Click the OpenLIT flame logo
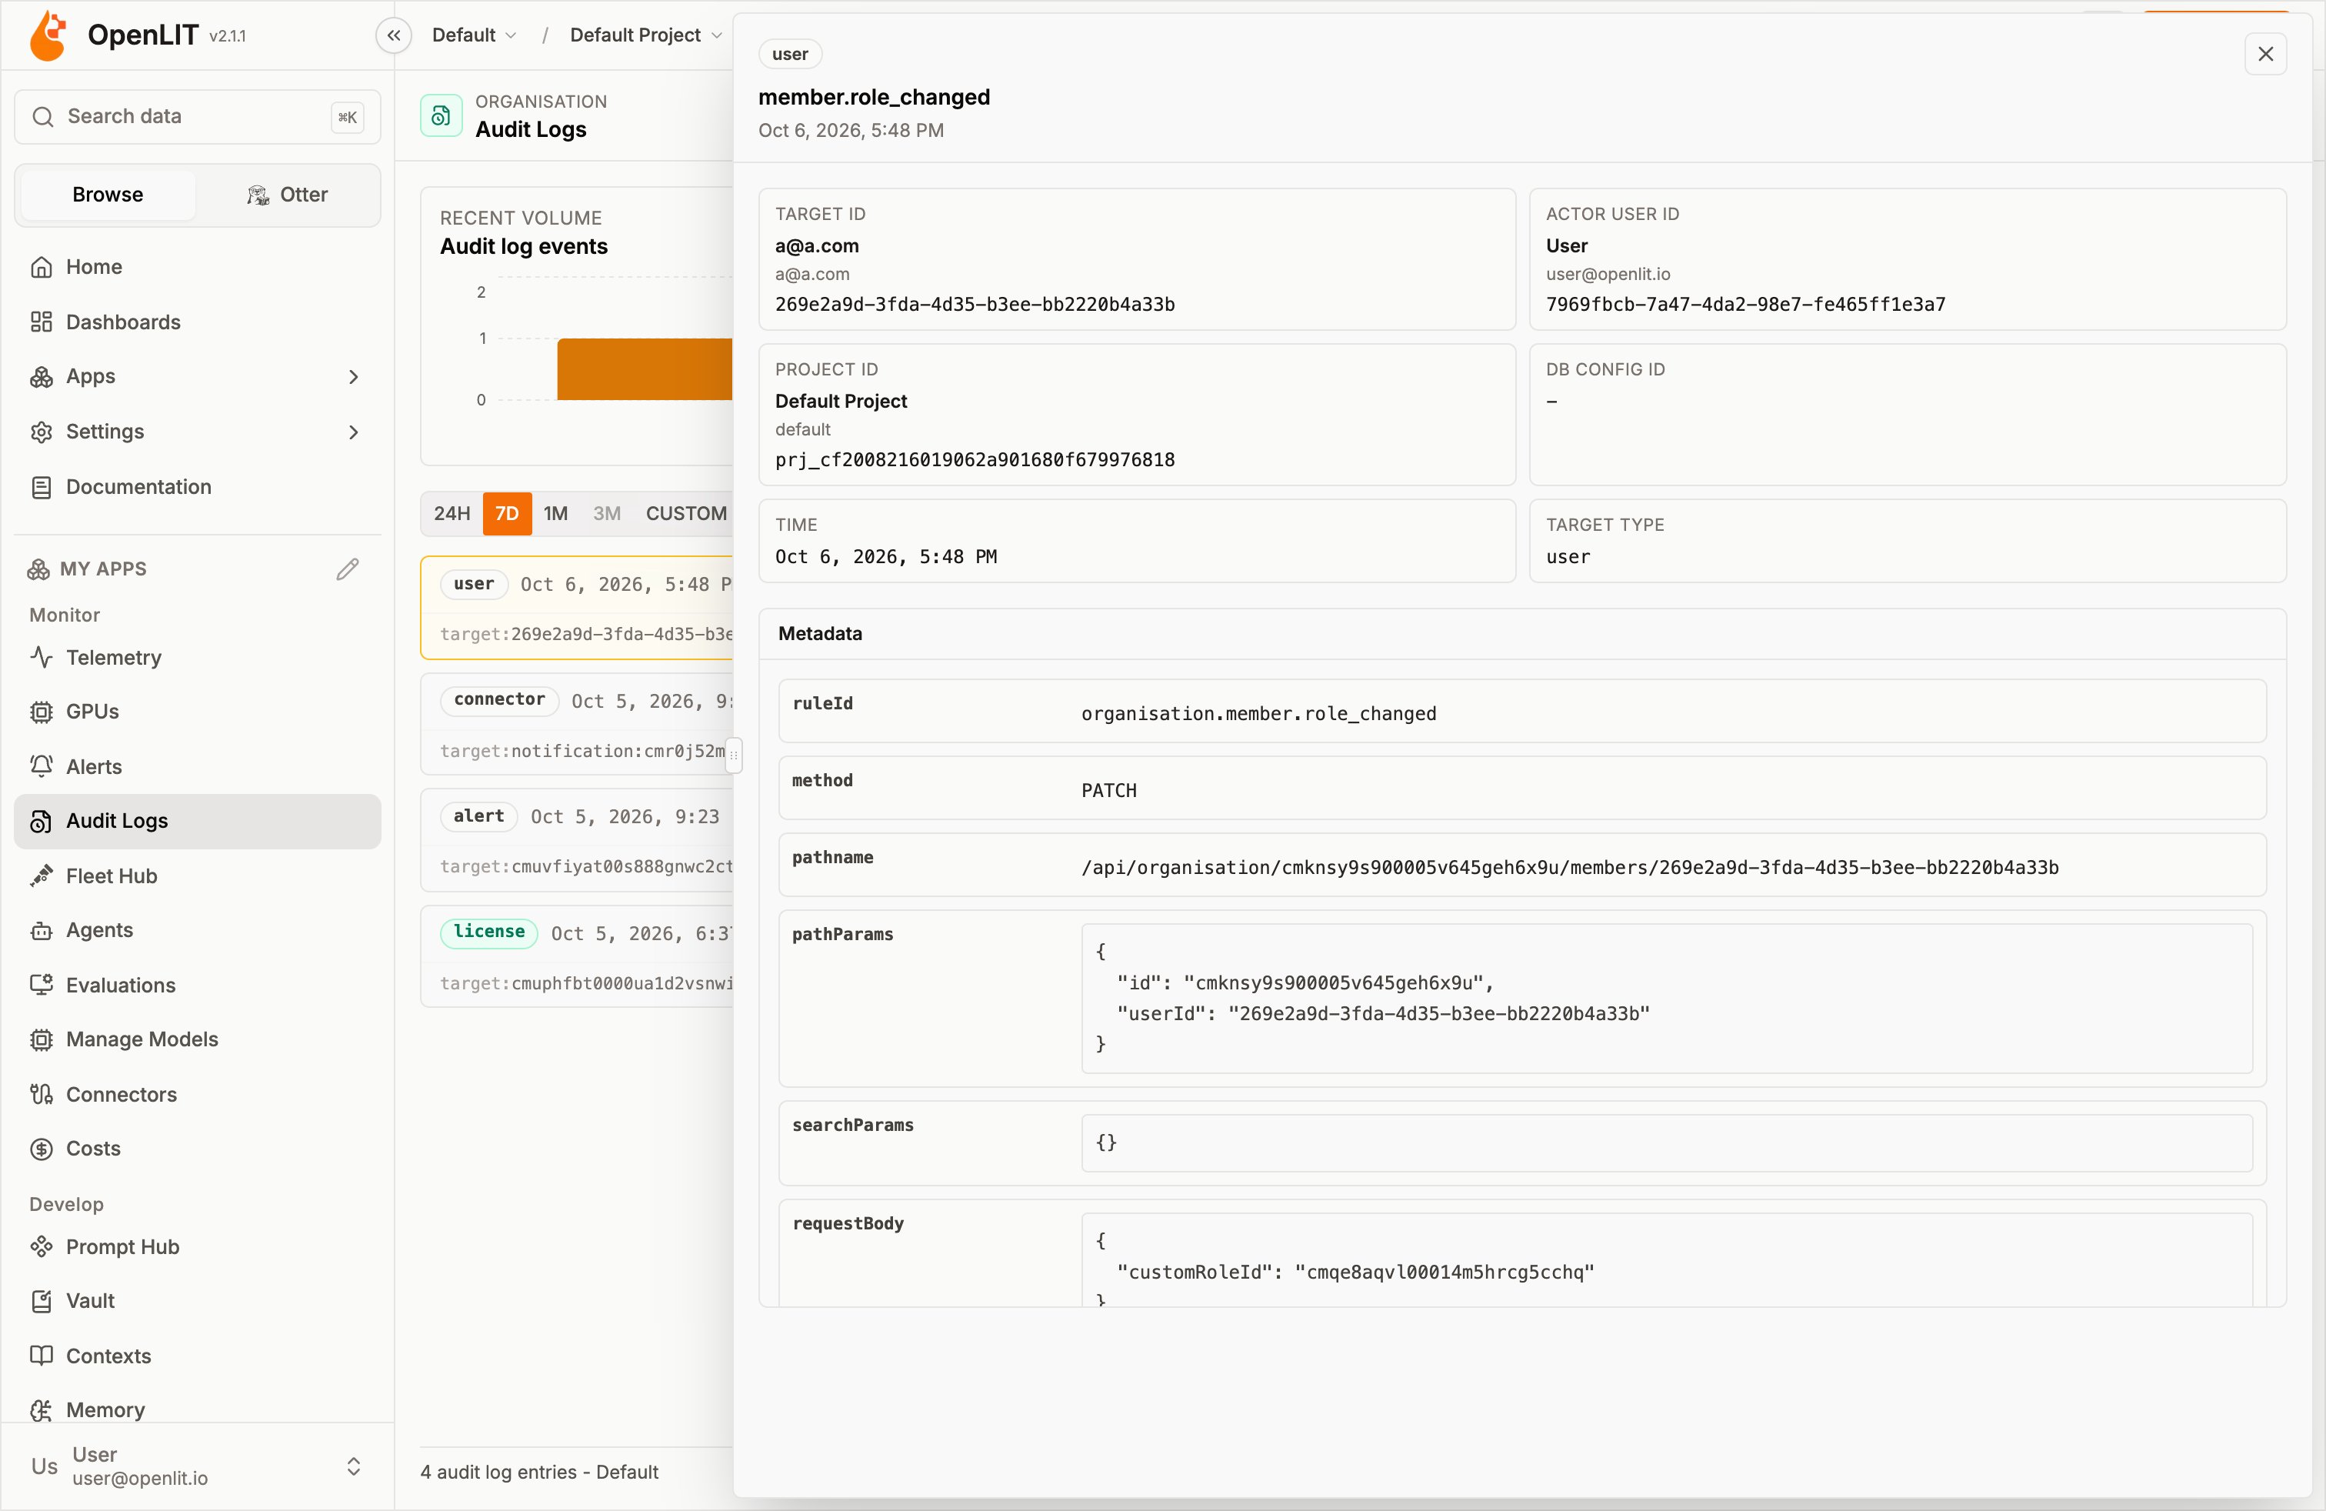Screen dimensions: 2326x1511 point(49,35)
